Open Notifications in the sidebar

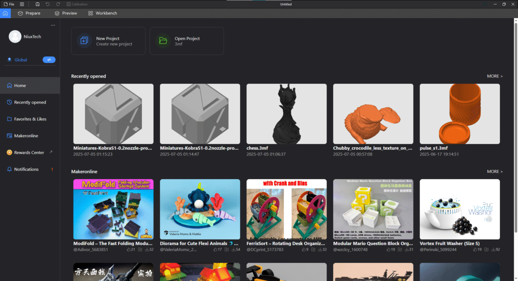click(x=30, y=169)
